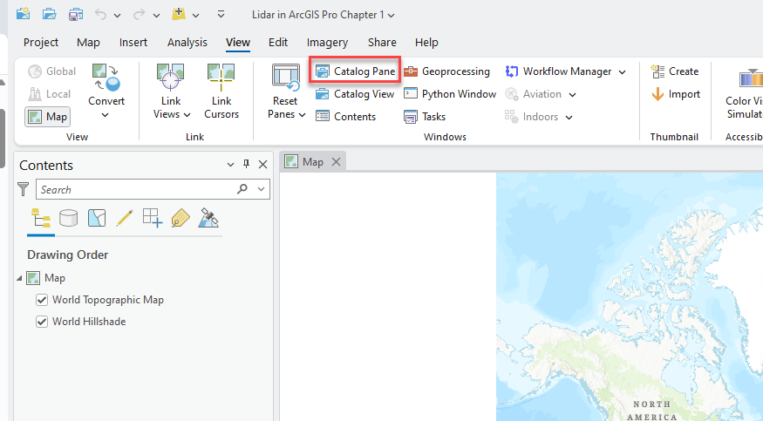The width and height of the screenshot is (763, 421).
Task: Select the Map view mode button
Action: coord(48,117)
